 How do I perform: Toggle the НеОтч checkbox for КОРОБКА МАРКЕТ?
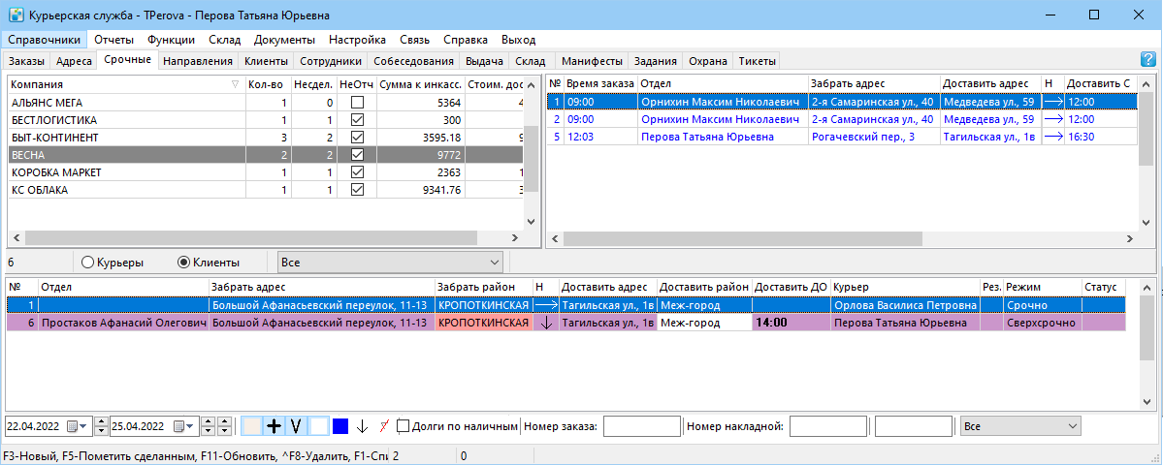coord(358,172)
